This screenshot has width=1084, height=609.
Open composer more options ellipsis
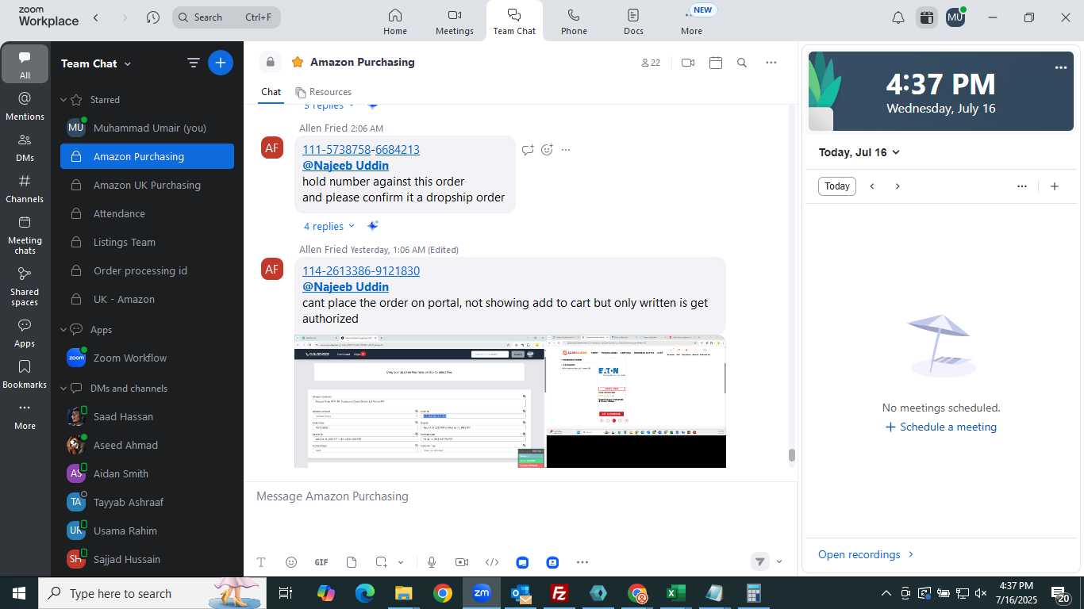(x=582, y=562)
